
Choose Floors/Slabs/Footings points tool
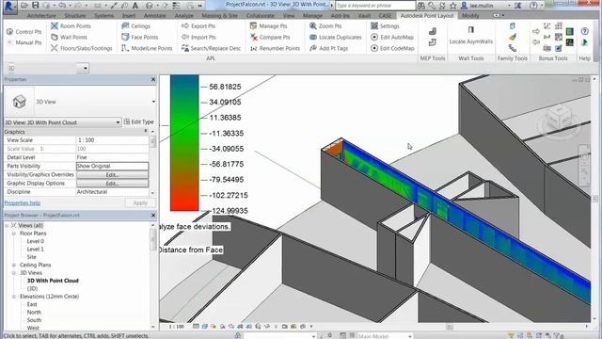click(82, 48)
